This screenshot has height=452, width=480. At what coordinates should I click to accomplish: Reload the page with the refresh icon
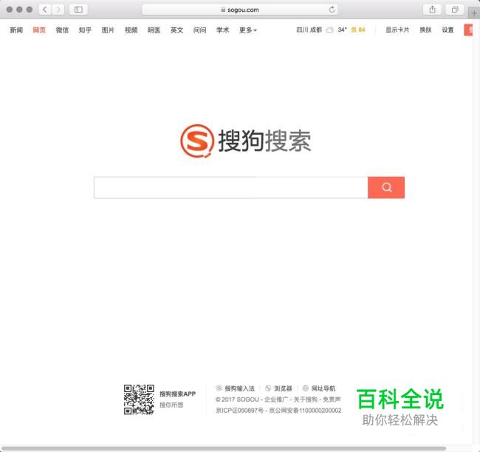coord(332,10)
